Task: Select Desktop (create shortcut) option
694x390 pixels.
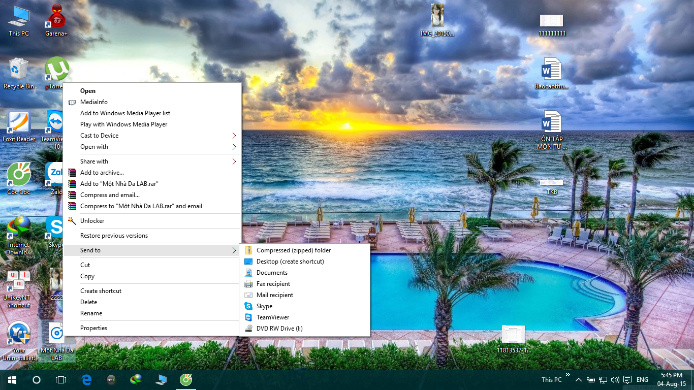Action: click(290, 262)
